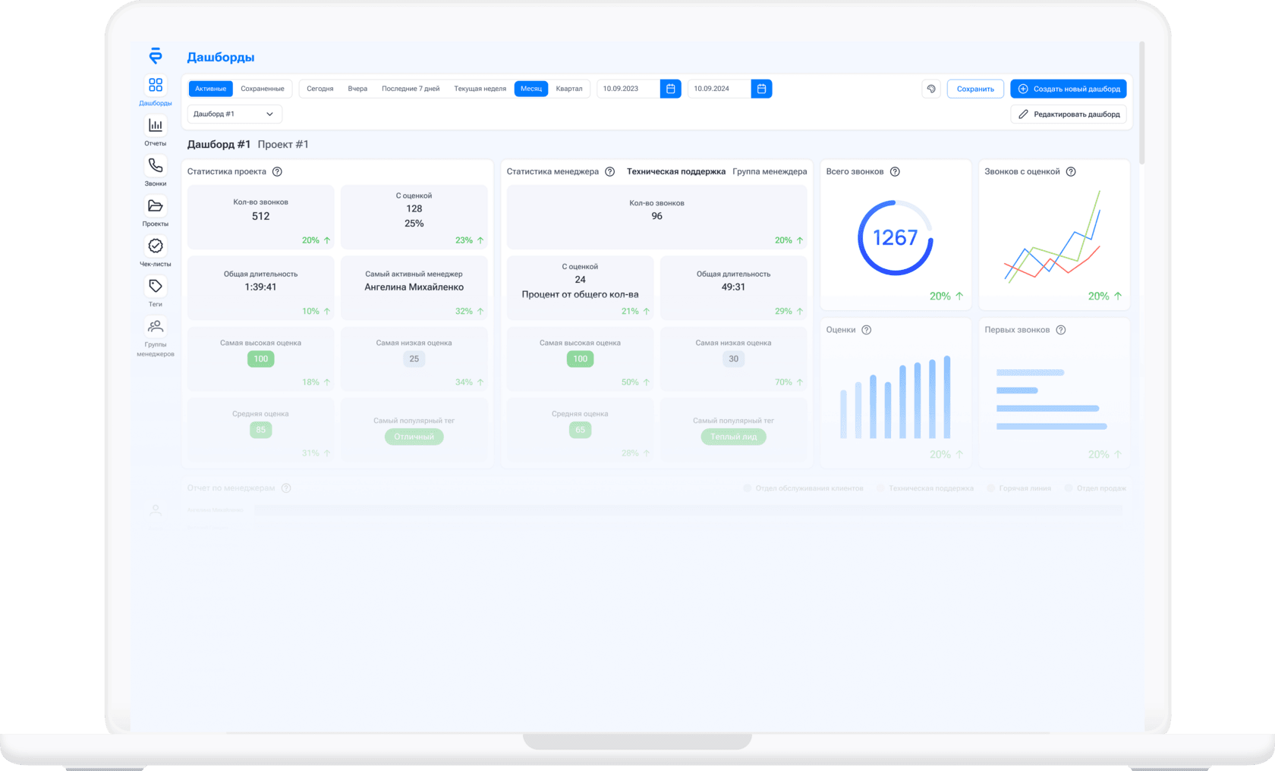Show help icon next to Всего звонков

(895, 171)
